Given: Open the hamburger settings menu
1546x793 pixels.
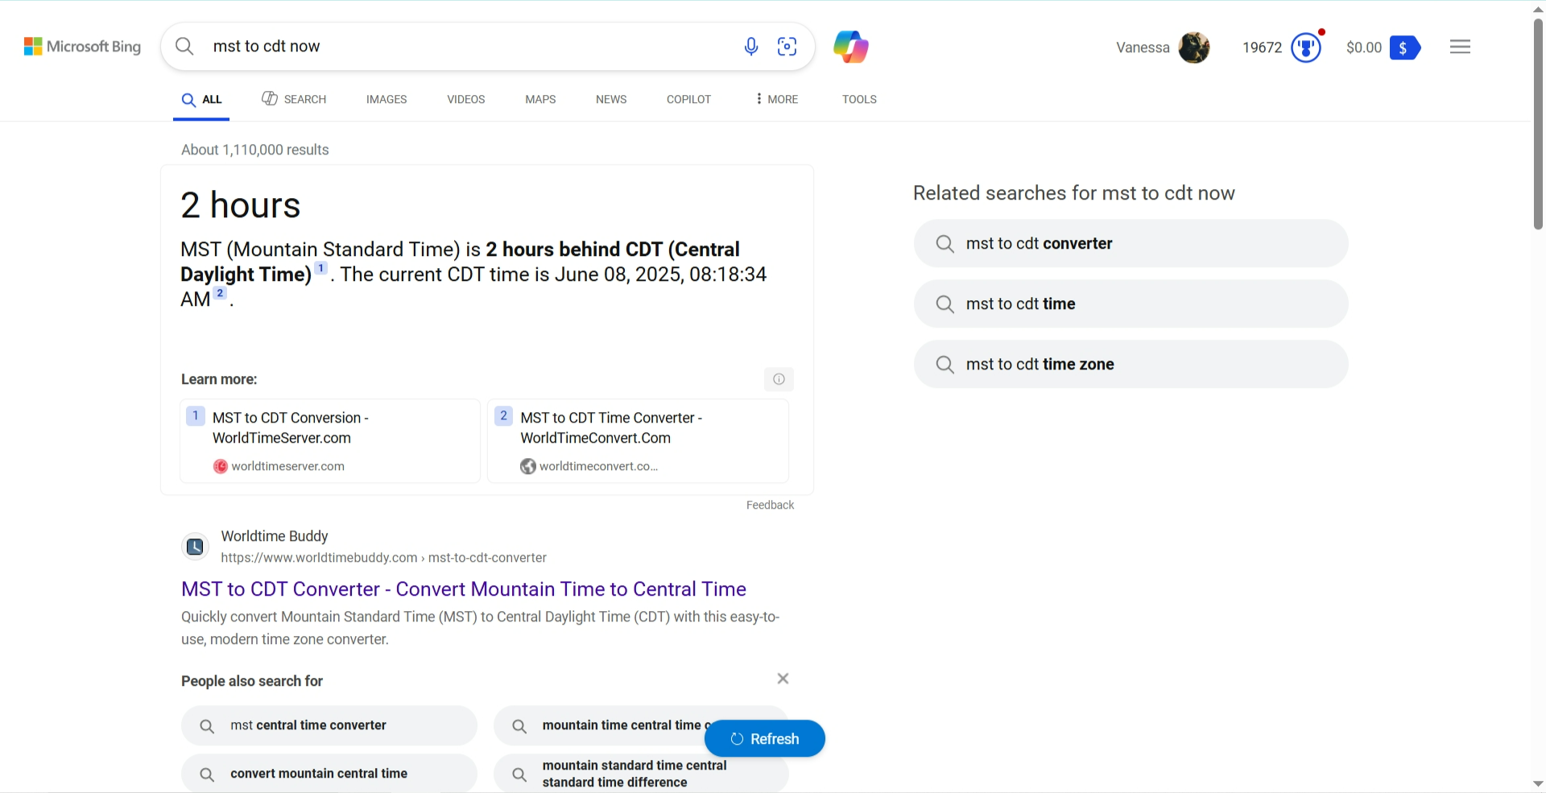Looking at the screenshot, I should [x=1460, y=47].
